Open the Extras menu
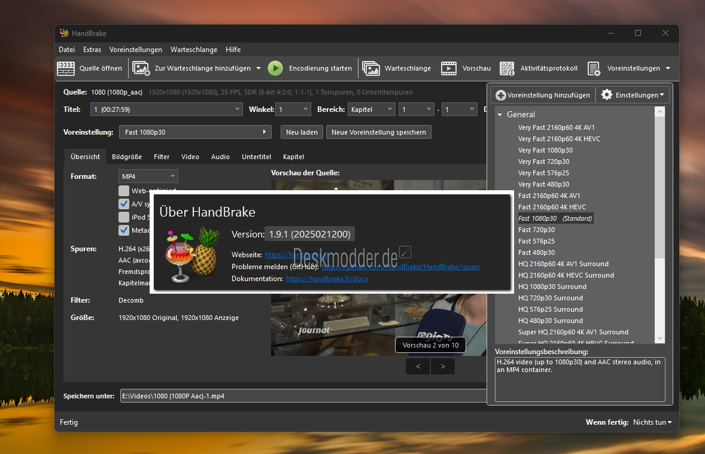Viewport: 705px width, 454px height. tap(92, 50)
